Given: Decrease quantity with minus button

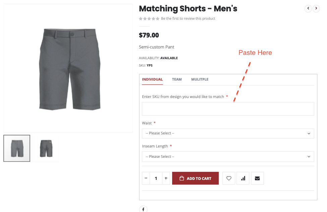Looking at the screenshot, I should (x=146, y=178).
